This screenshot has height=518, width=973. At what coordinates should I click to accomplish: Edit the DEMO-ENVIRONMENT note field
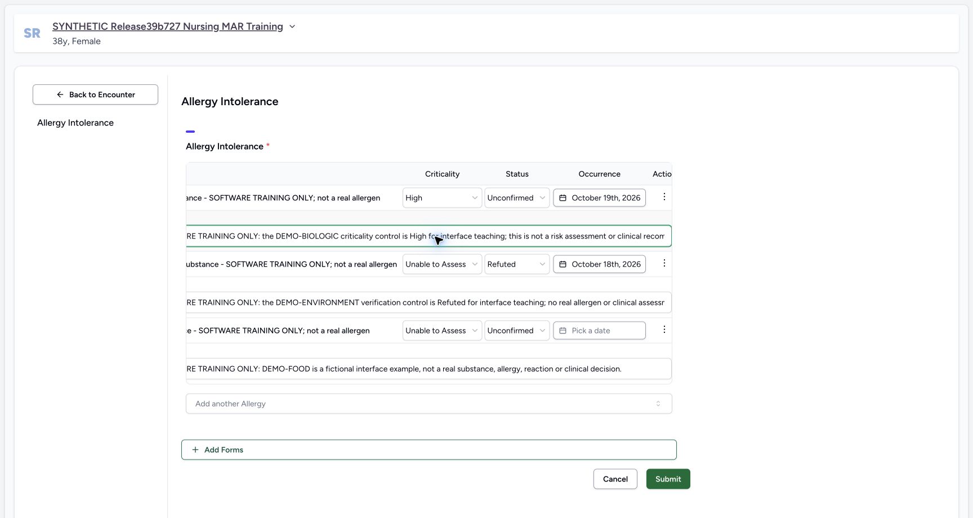(x=429, y=303)
